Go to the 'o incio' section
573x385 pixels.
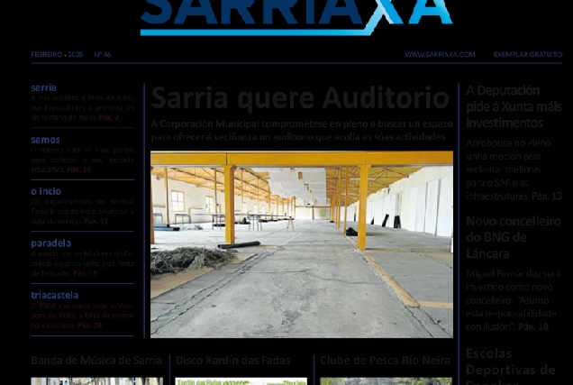pyautogui.click(x=46, y=191)
